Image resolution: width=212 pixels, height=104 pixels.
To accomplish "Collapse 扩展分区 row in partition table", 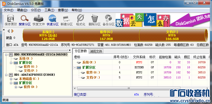I will click(75, 68).
